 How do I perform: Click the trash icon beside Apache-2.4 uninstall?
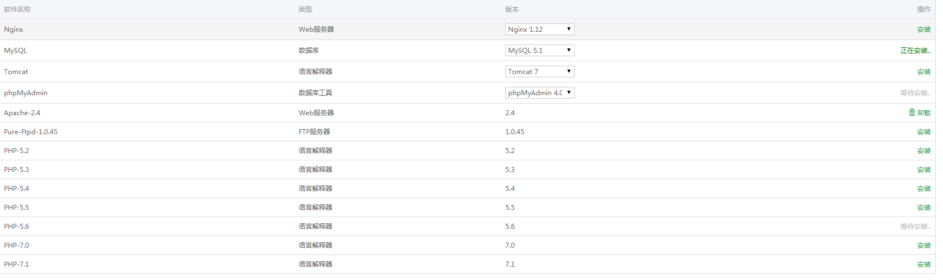point(912,112)
